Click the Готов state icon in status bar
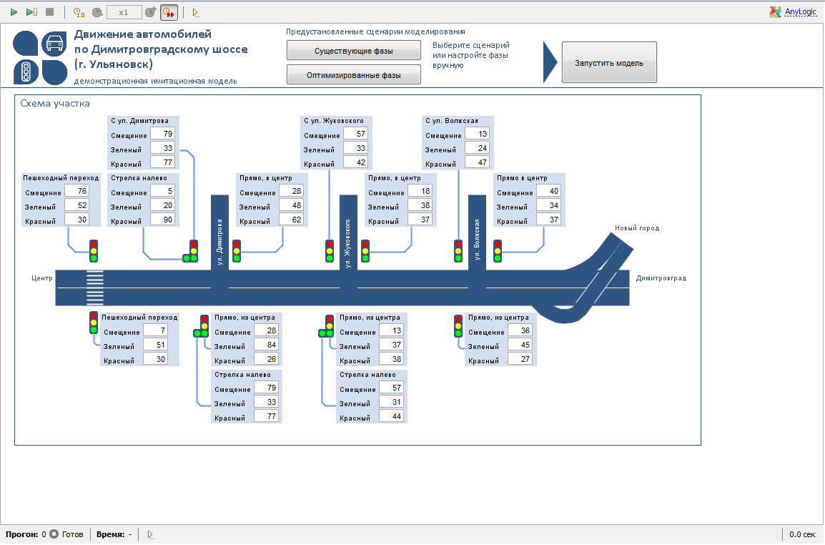This screenshot has width=825, height=545. tap(54, 534)
